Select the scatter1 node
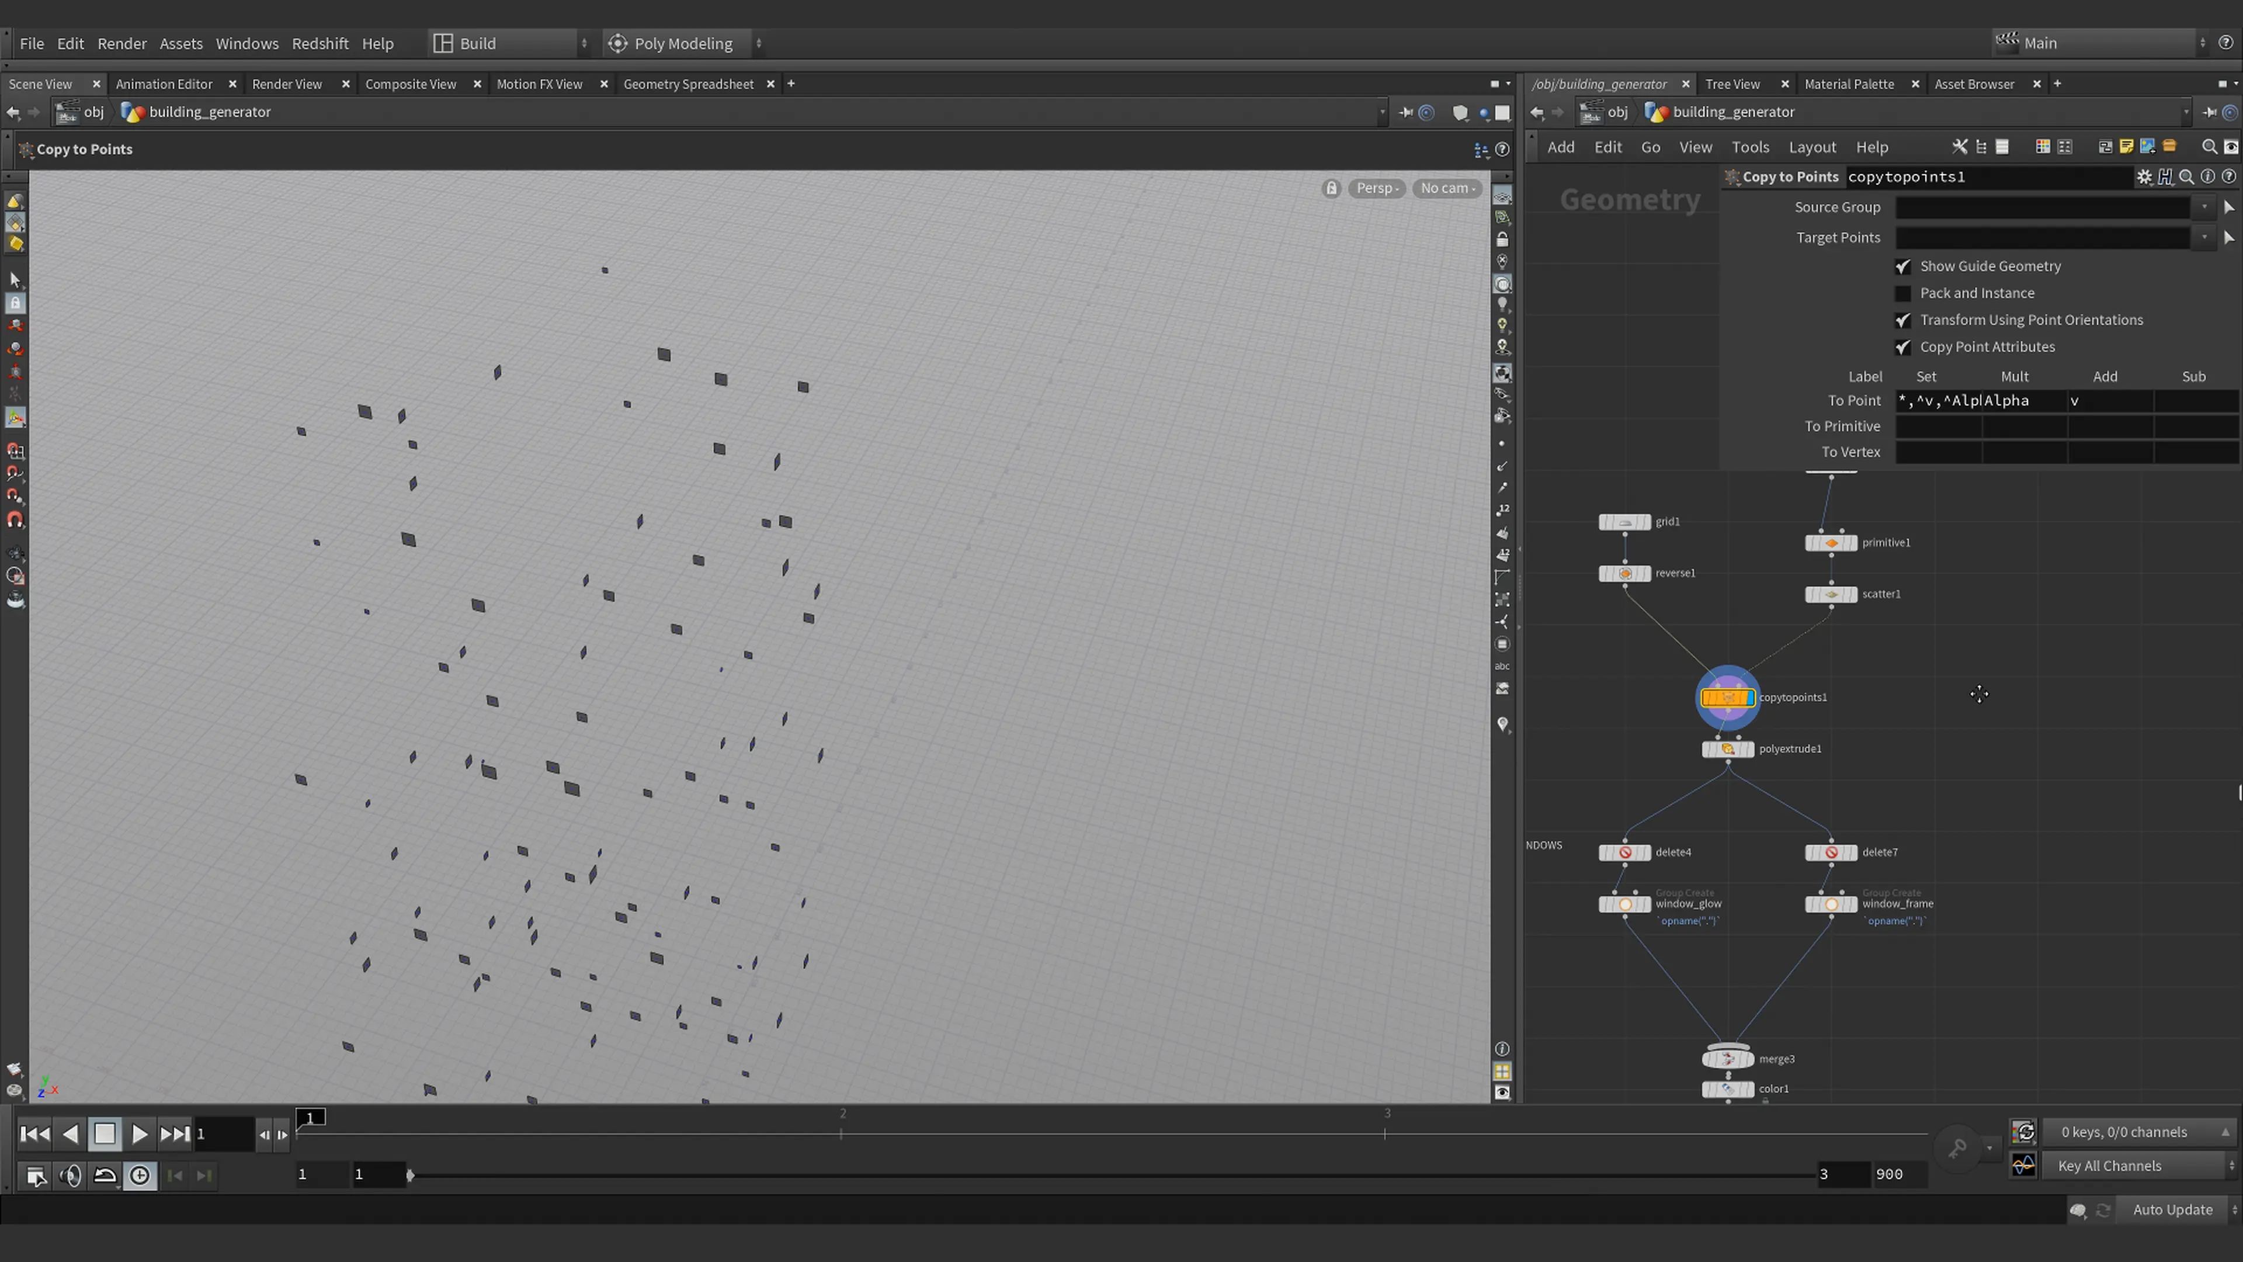2243x1262 pixels. [1831, 594]
